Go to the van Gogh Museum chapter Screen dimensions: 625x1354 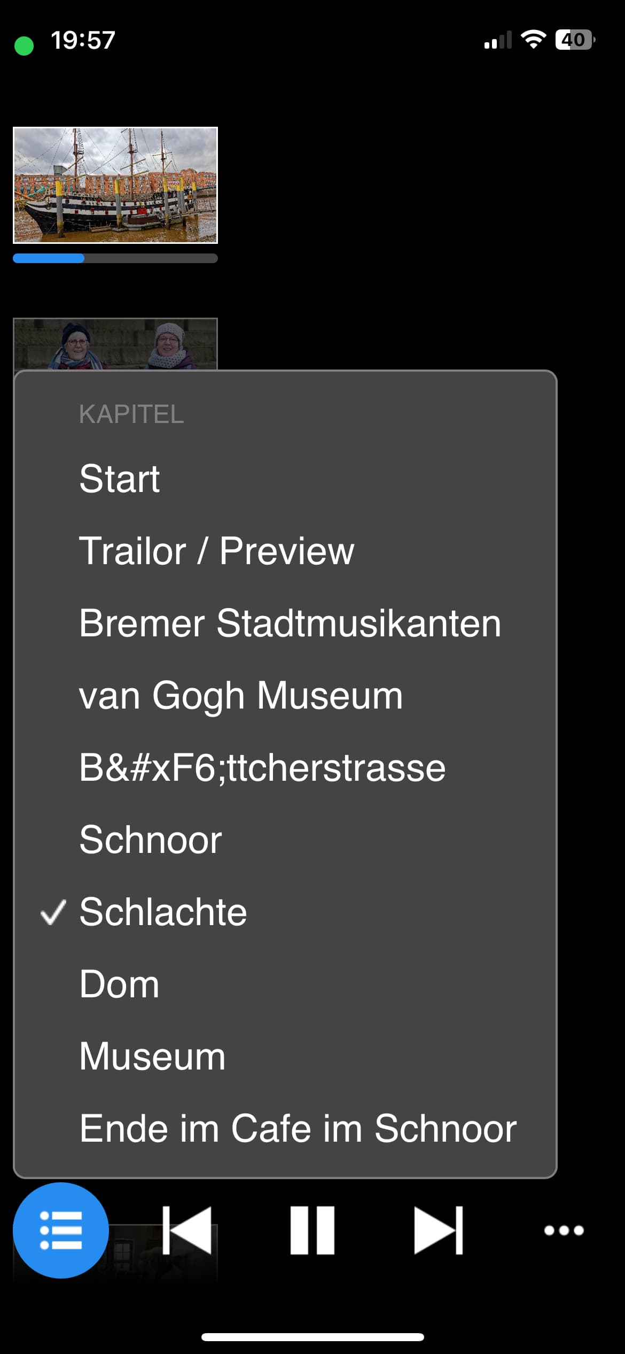285,695
